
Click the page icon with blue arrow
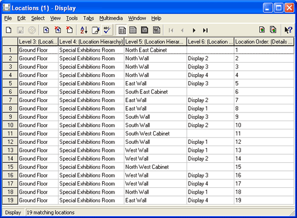pos(46,30)
